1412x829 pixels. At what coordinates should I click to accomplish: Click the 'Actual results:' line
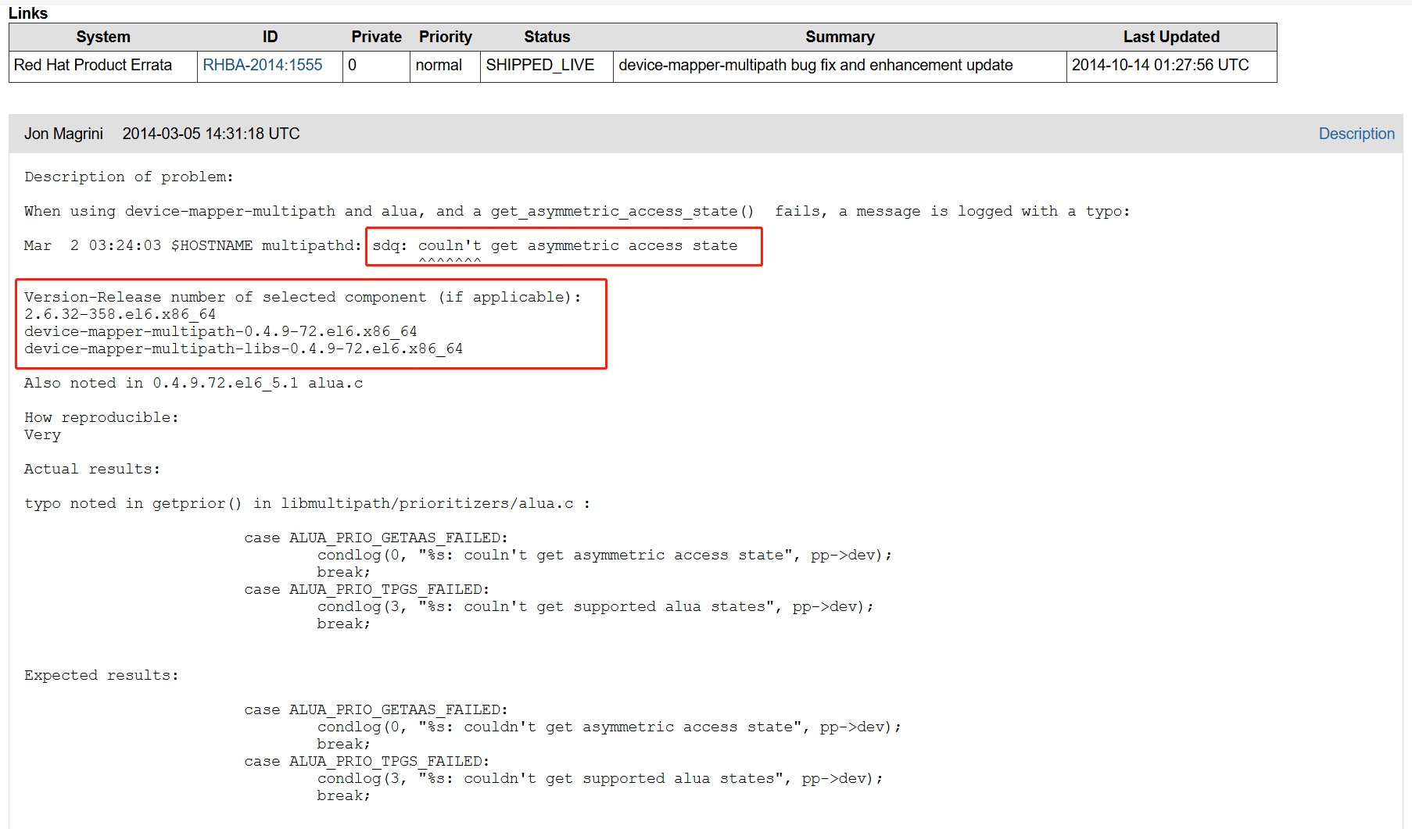[92, 470]
